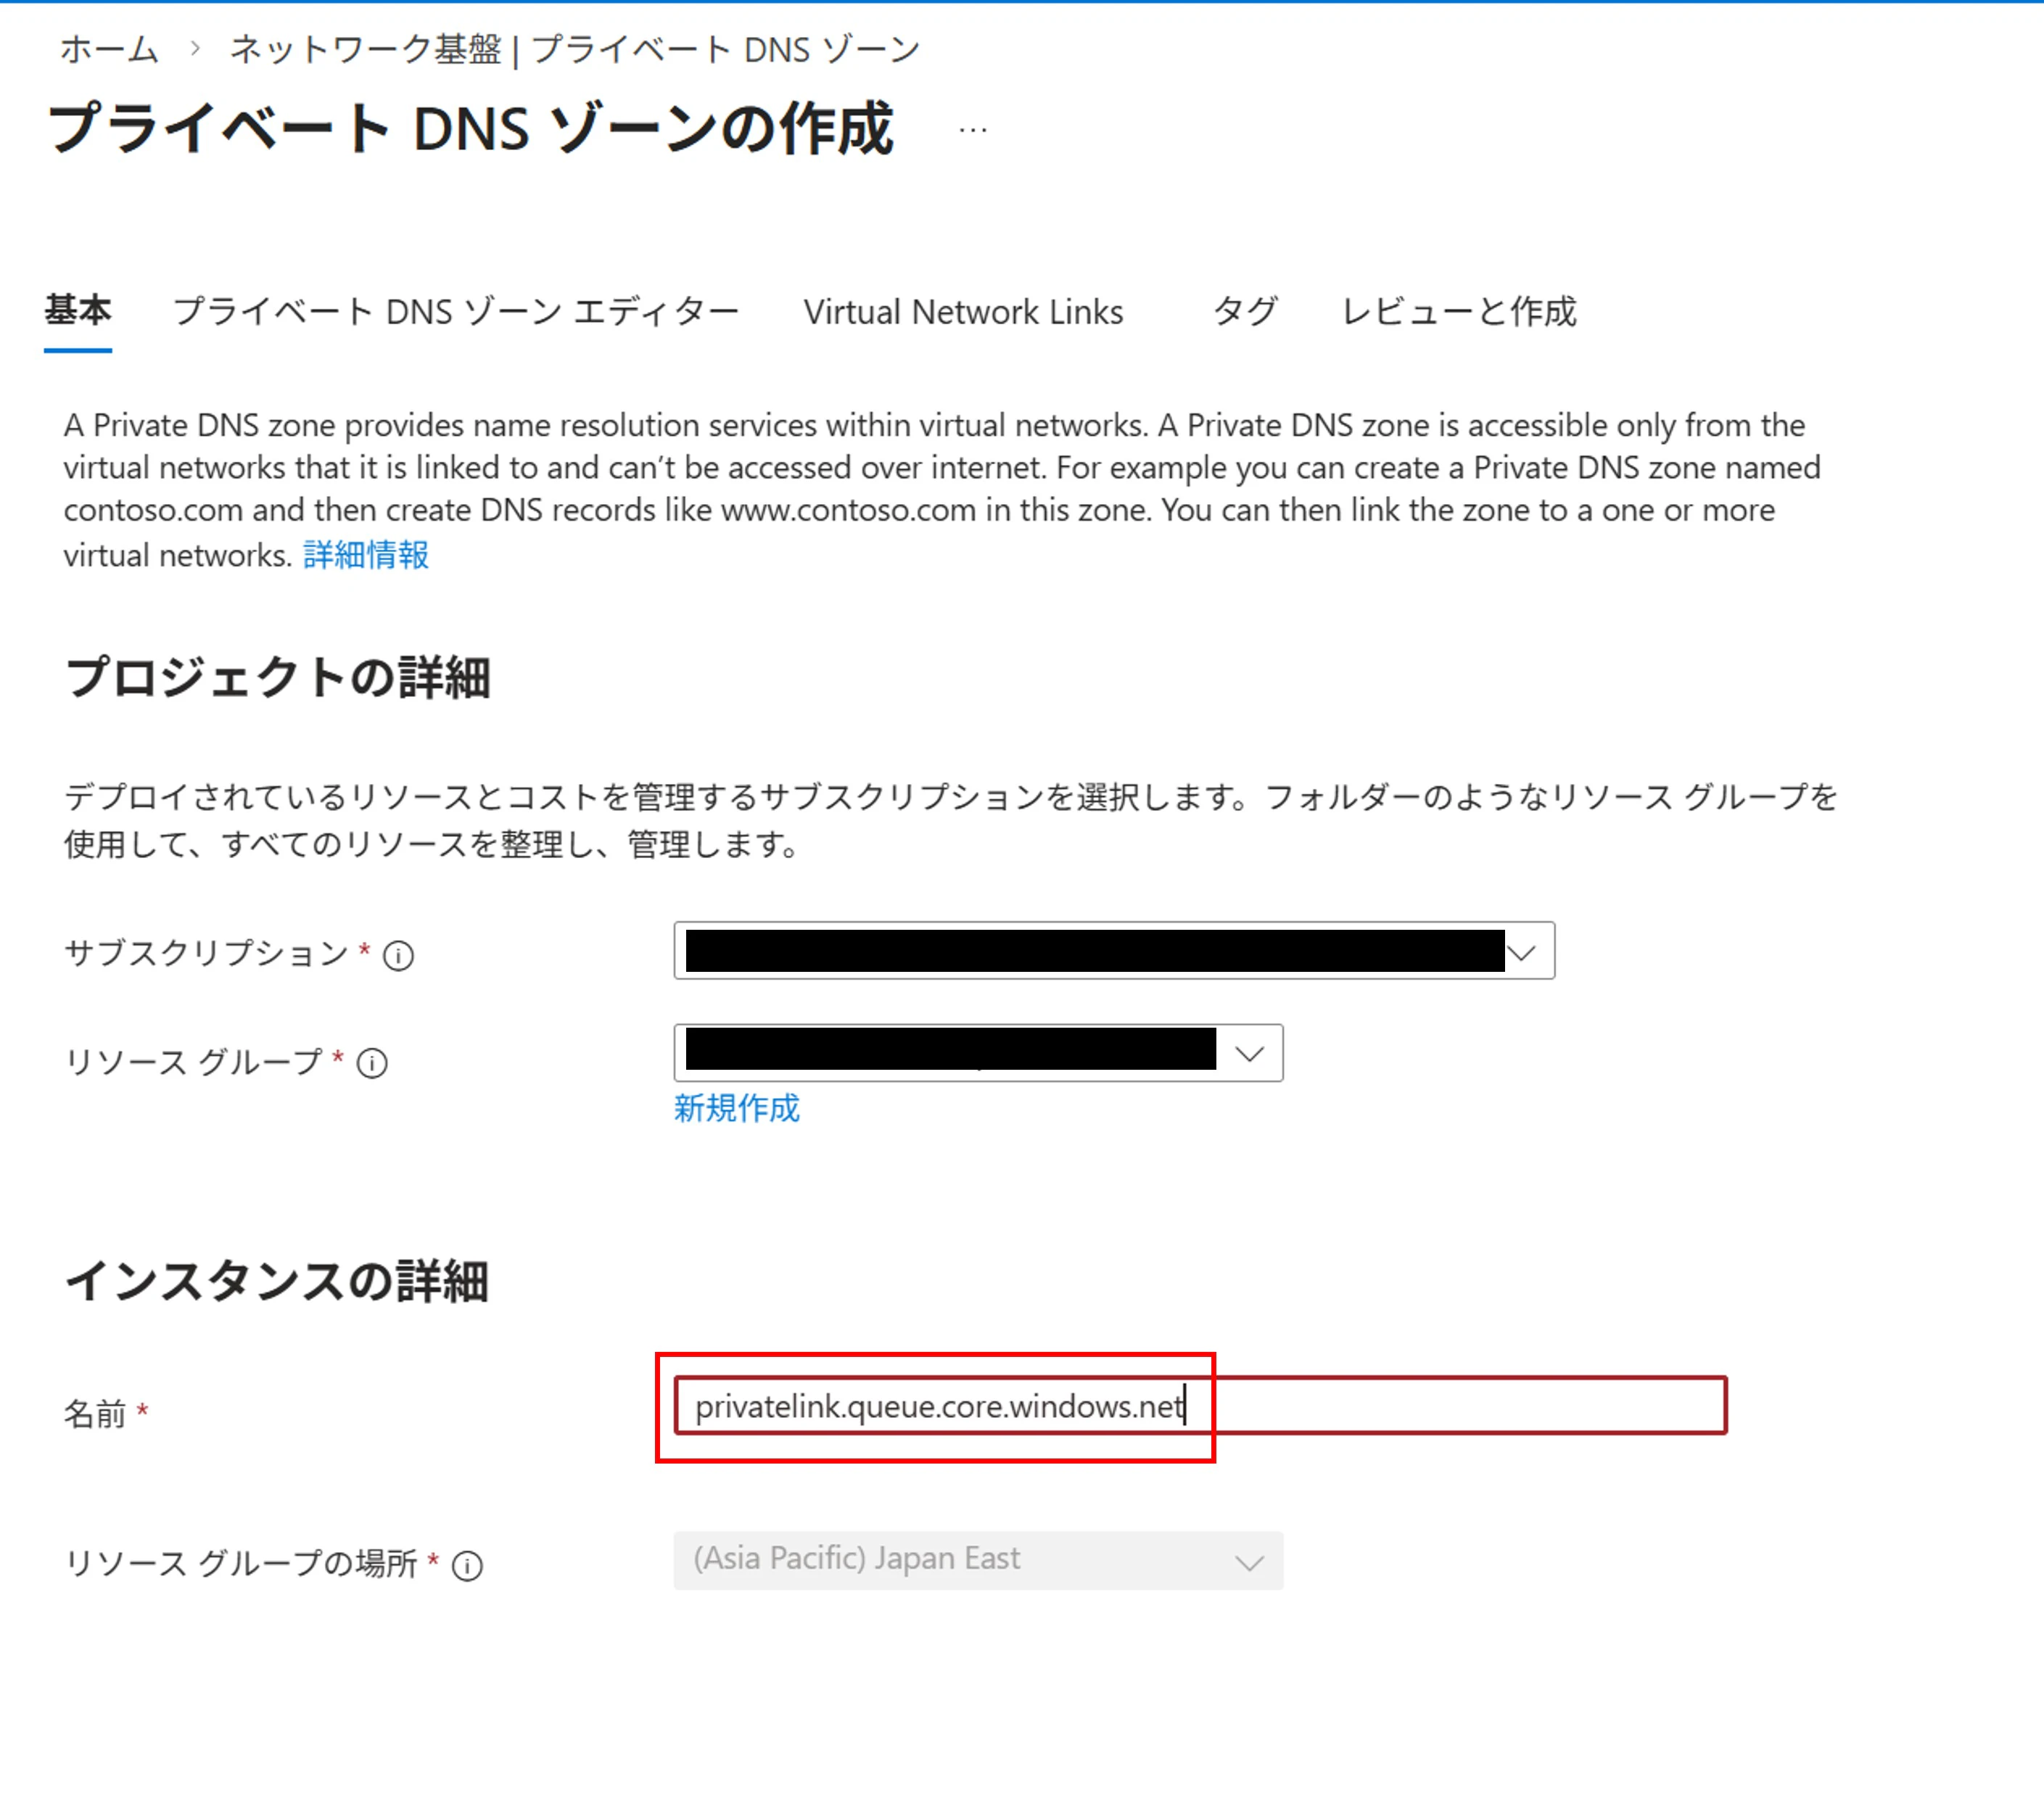The width and height of the screenshot is (2044, 1795).
Task: Open the Japan East location dropdown
Action: pos(1249,1562)
